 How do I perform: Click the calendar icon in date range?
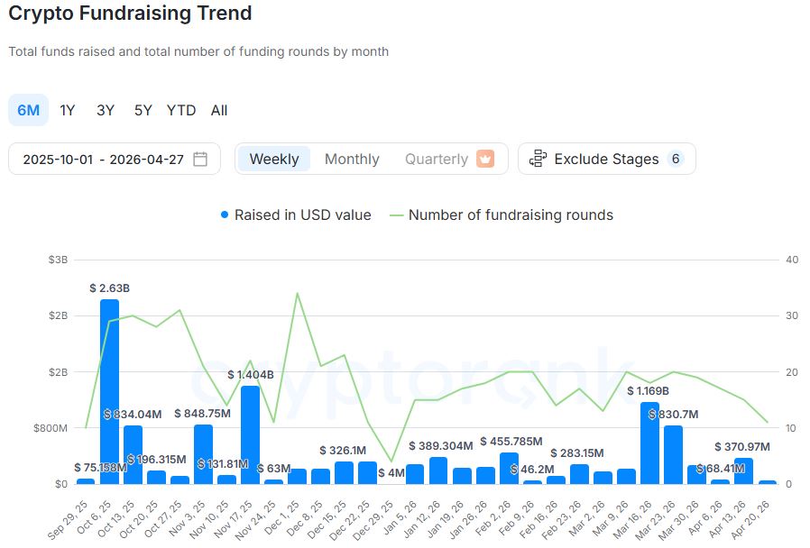(x=200, y=160)
